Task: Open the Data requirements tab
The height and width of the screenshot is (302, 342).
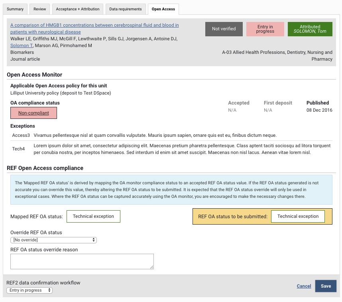Action: (x=125, y=9)
